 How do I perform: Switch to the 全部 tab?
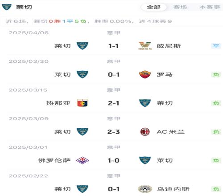point(153,7)
